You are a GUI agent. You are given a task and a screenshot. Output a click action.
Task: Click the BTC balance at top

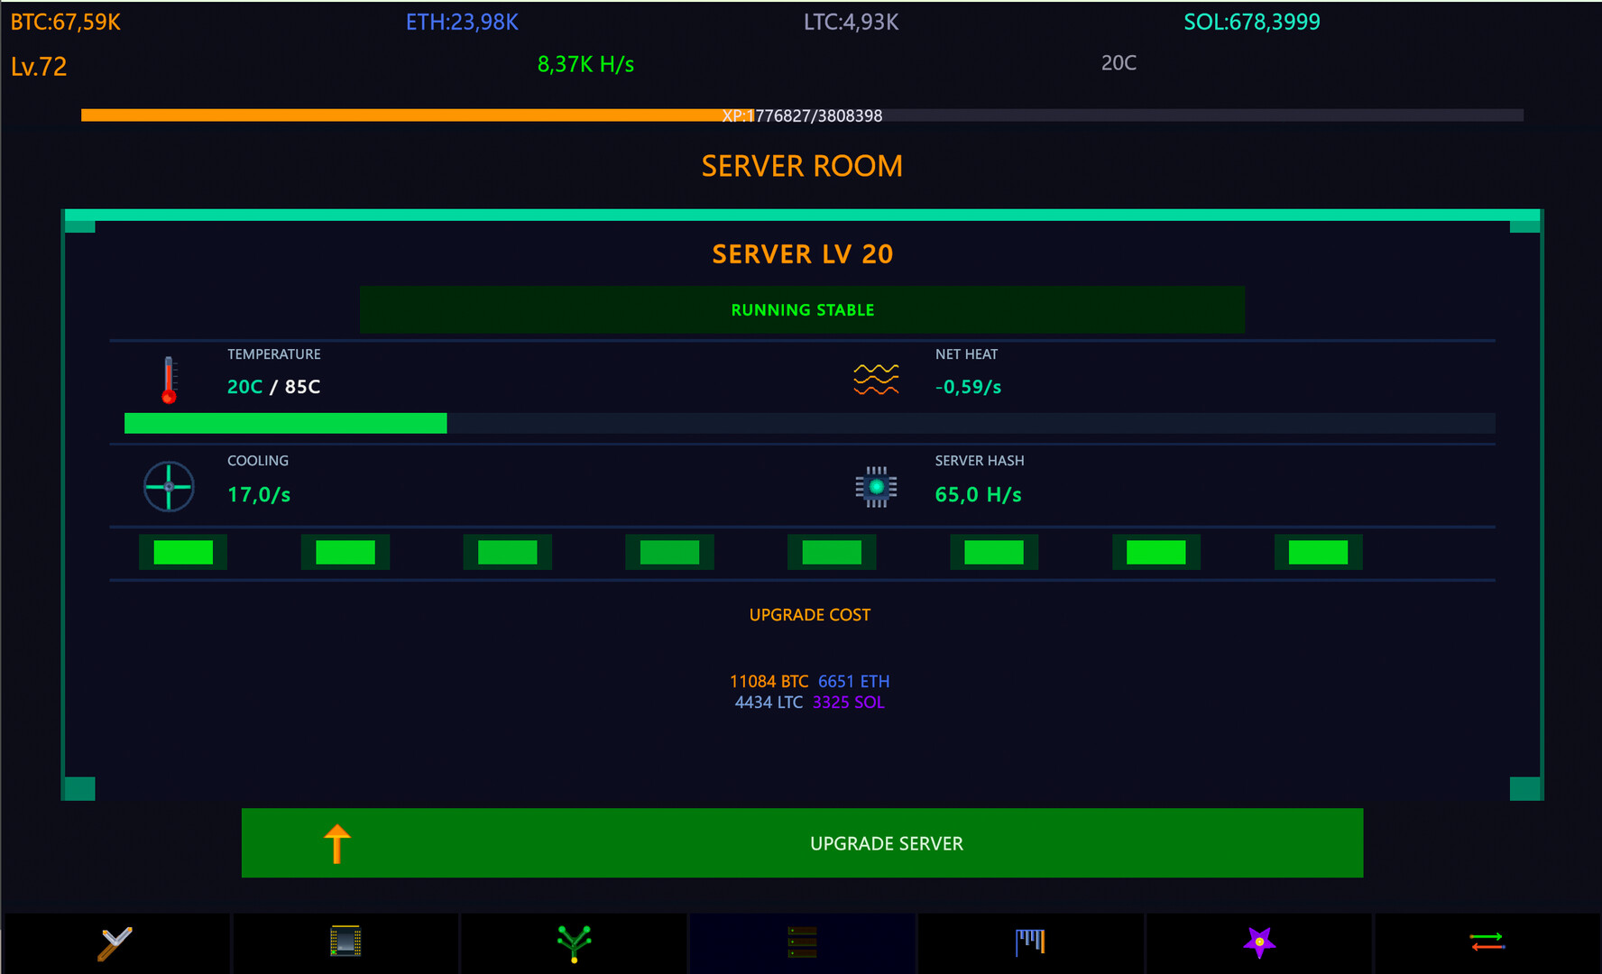coord(66,23)
